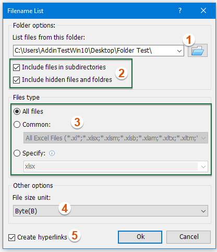
Task: Click the Cancel button
Action: click(x=189, y=237)
